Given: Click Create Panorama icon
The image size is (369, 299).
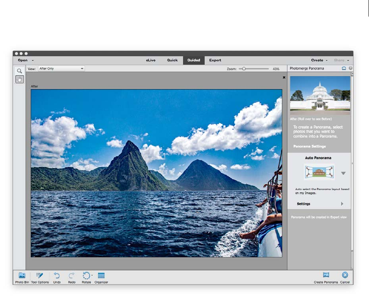Looking at the screenshot, I should (326, 275).
